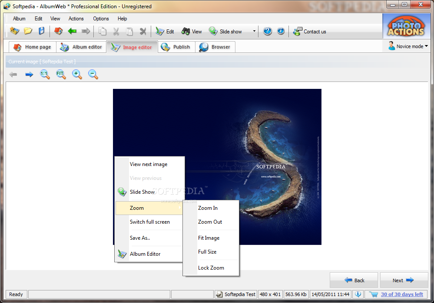Switch to the Album editor tab
This screenshot has width=434, height=303.
81,47
